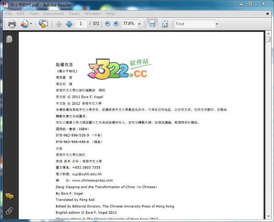Expand the collaborate icon dropdown arrow
This screenshot has height=222, width=274.
(31, 24)
